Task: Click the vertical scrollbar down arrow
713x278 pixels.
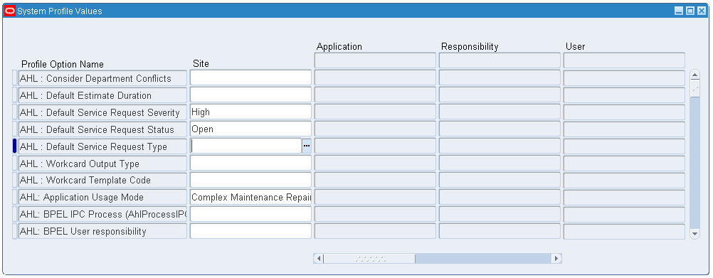Action: click(x=694, y=233)
